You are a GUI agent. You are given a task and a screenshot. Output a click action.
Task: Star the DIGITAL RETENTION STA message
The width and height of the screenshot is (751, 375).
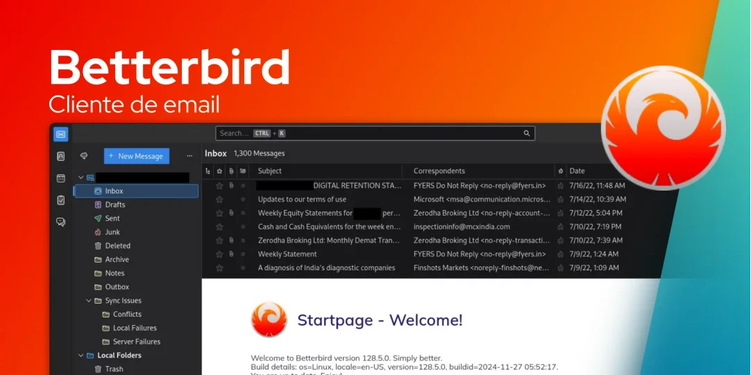[x=219, y=186]
